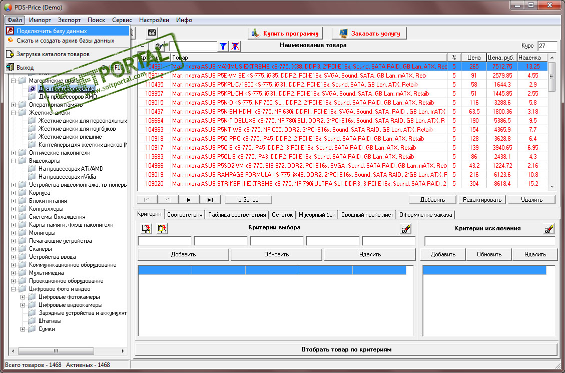Switch to Таблица соответствия tab

[x=237, y=215]
